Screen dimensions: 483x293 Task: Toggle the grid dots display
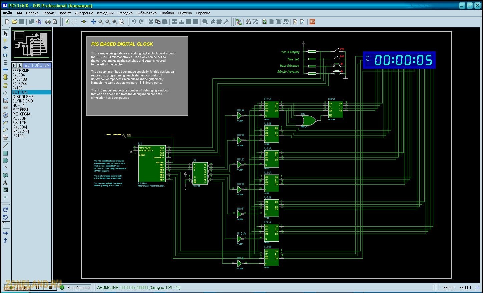pyautogui.click(x=74, y=22)
